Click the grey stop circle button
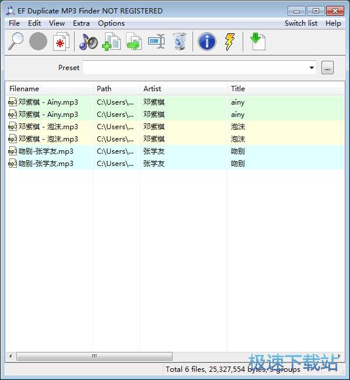350x380 pixels. click(38, 42)
